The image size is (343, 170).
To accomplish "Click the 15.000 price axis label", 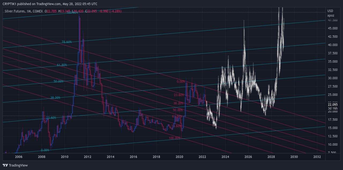I will pos(332,128).
